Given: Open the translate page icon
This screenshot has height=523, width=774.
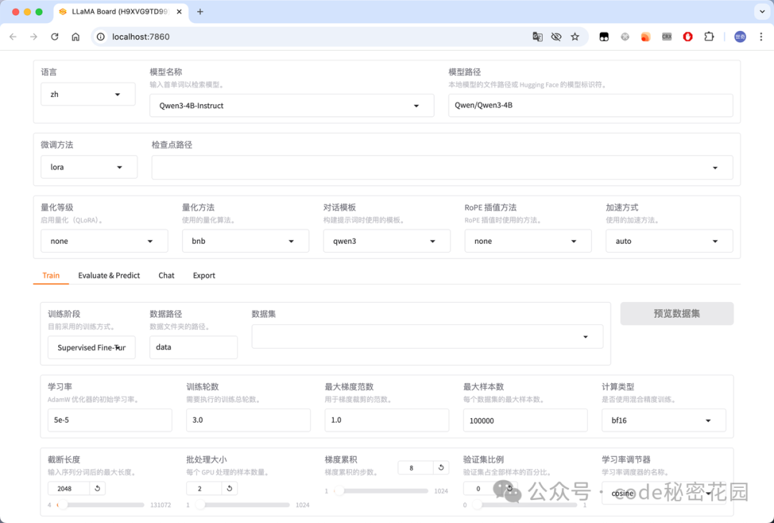Looking at the screenshot, I should [x=537, y=37].
